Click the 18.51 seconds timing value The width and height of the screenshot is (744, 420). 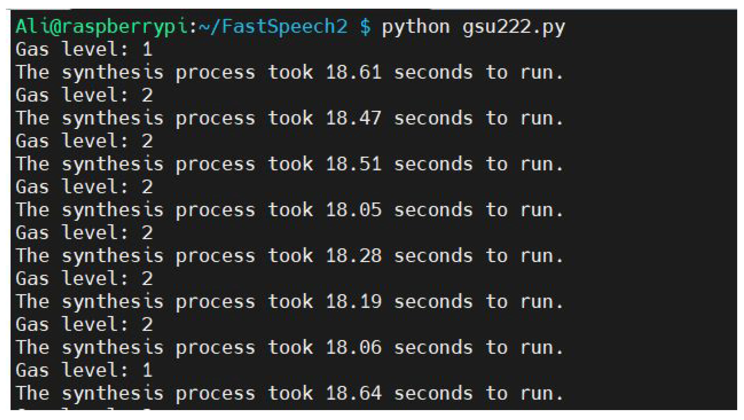[x=353, y=164]
